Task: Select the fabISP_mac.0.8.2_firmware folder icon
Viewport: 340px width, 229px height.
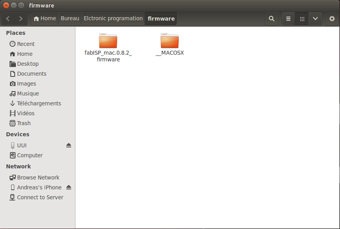Action: click(x=108, y=41)
